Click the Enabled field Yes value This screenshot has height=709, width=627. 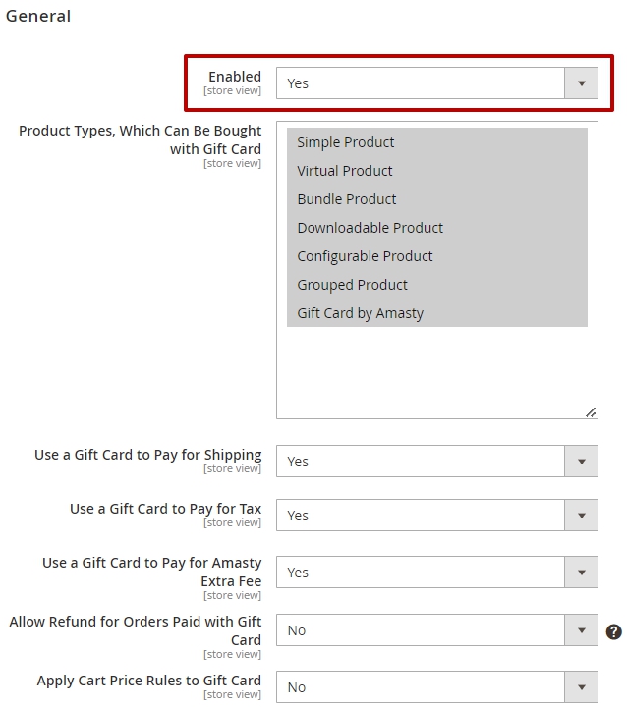(x=298, y=83)
